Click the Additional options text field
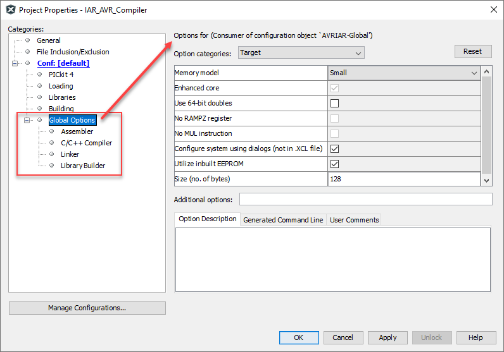Screen dimensions: 504x352 click(365, 200)
